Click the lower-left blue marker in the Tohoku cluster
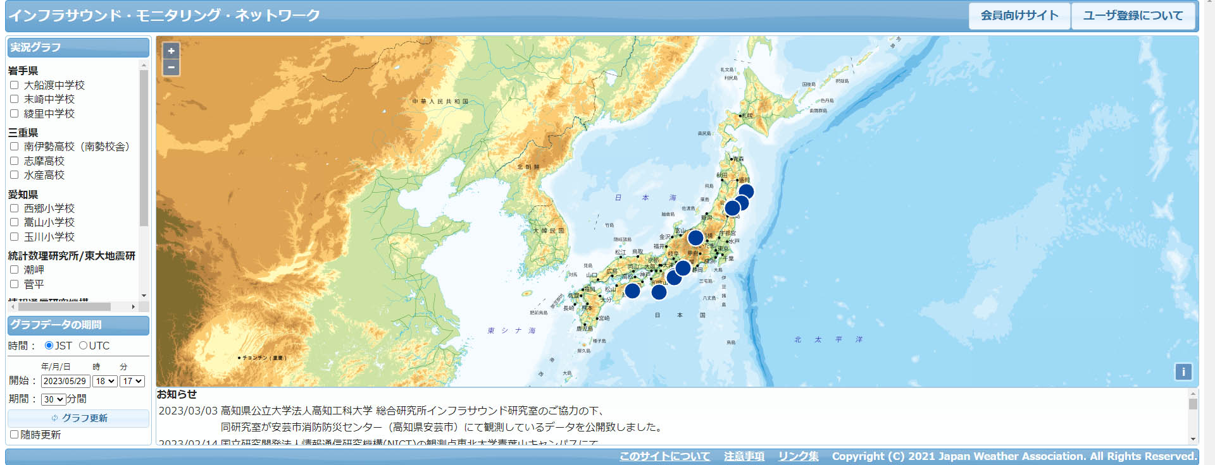Screen dimensions: 1215x465 point(732,208)
